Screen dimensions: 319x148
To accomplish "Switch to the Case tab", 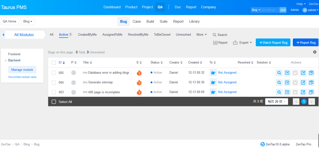I will [137, 21].
